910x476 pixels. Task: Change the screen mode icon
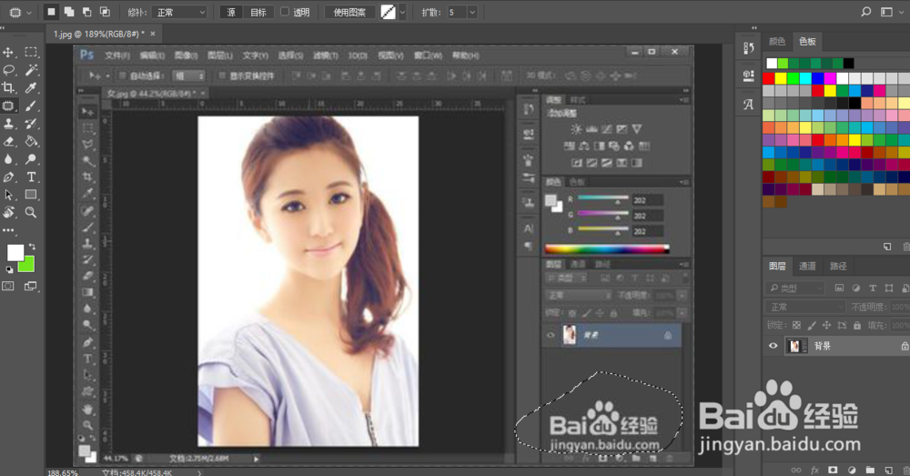pos(30,286)
